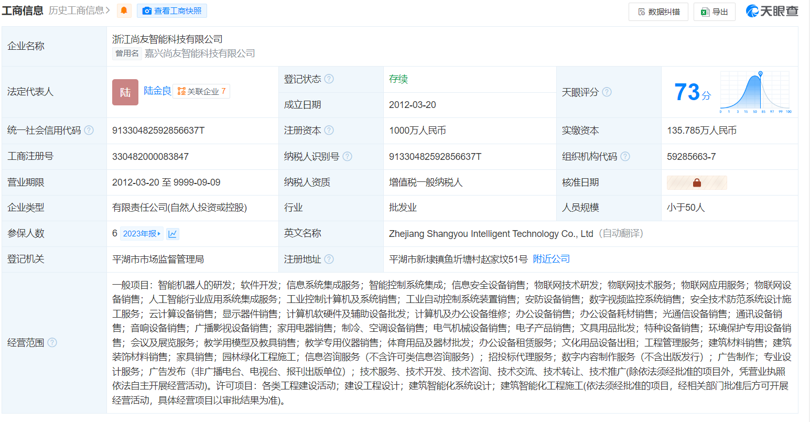This screenshot has width=810, height=422.
Task: Click registered capital 1000万人民币
Action: (417, 131)
